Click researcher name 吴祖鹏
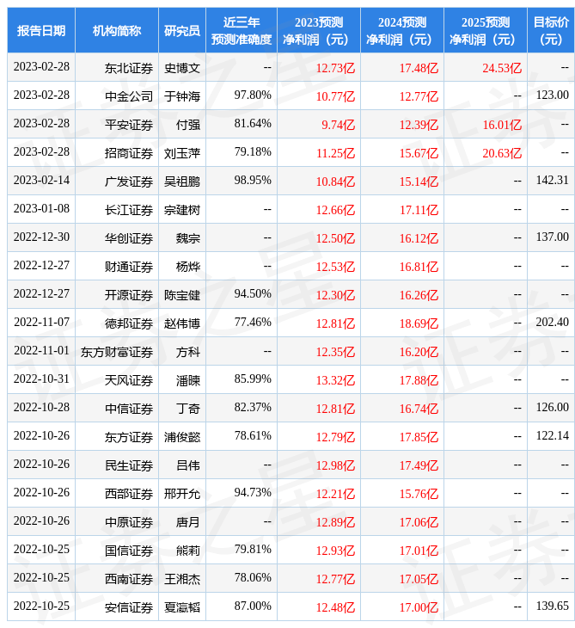 pyautogui.click(x=182, y=182)
